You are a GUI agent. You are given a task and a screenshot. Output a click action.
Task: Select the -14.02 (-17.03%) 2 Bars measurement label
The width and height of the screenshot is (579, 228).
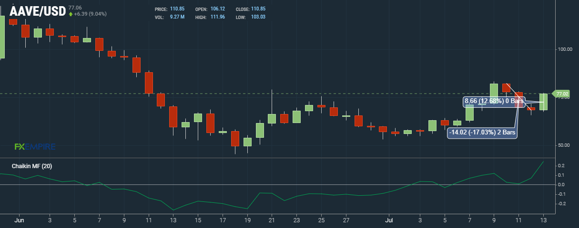click(x=482, y=133)
